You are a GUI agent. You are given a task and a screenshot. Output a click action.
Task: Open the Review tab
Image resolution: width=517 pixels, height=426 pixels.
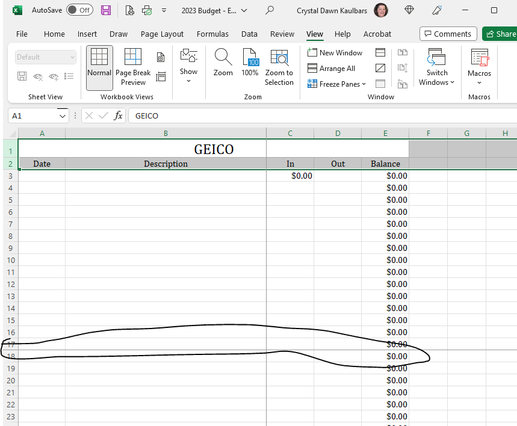point(282,34)
